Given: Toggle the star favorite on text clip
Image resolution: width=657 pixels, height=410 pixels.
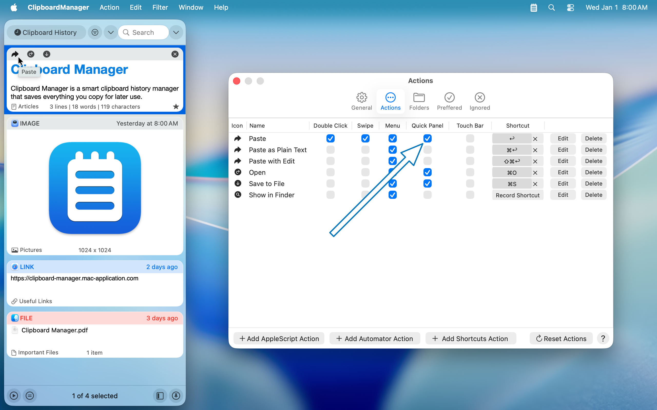Looking at the screenshot, I should pos(176,107).
